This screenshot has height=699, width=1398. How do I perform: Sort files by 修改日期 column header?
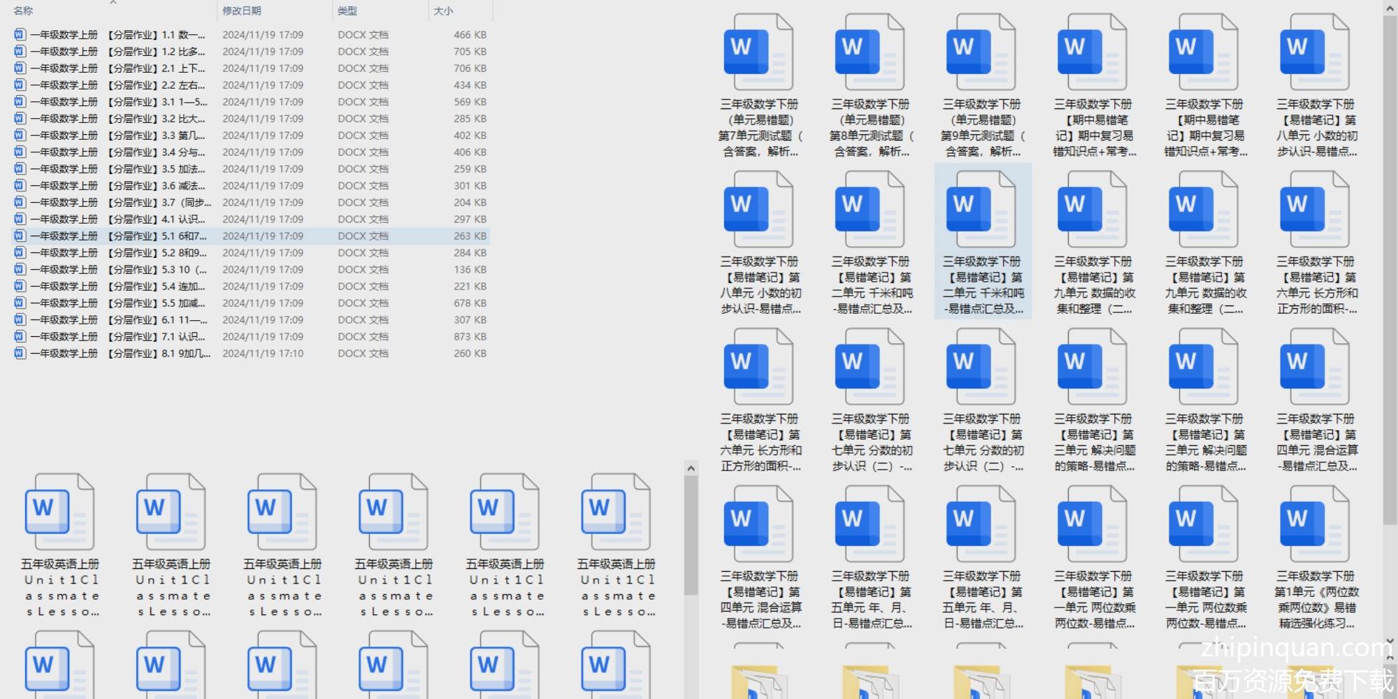[242, 10]
